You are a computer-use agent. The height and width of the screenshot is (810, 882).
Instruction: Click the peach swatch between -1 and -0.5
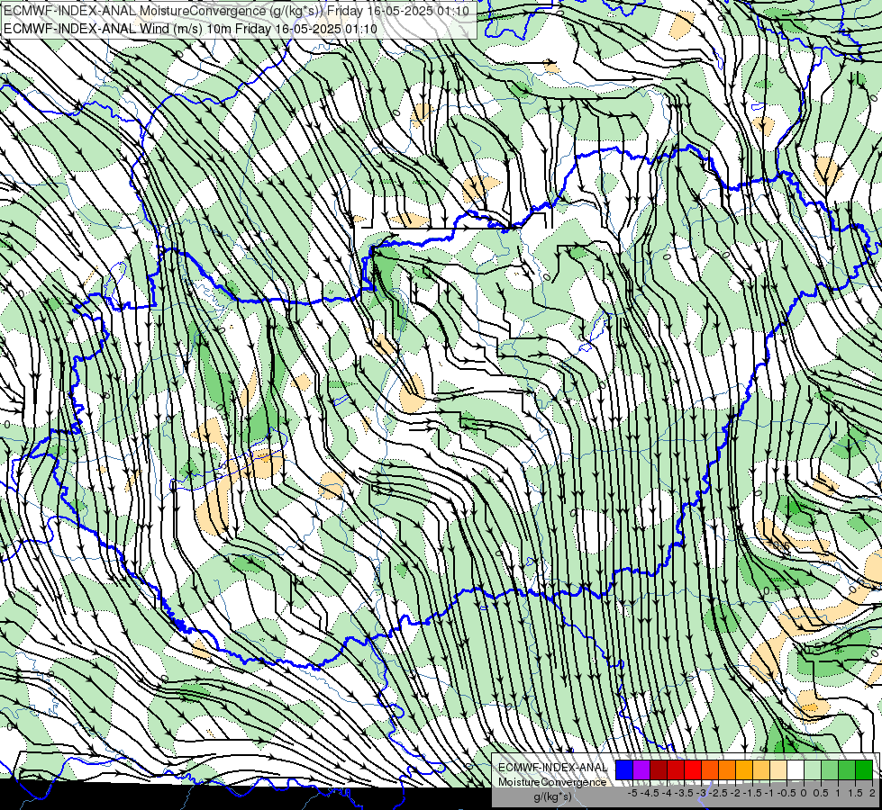click(x=778, y=770)
